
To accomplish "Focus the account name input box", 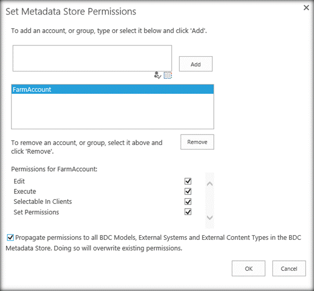I will [x=92, y=58].
